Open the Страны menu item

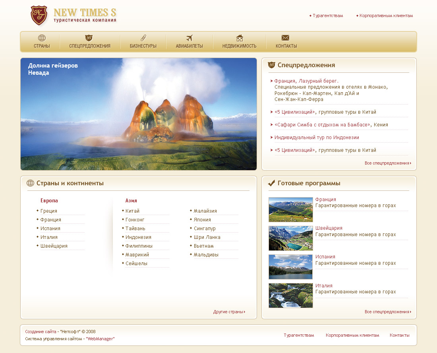pos(42,46)
